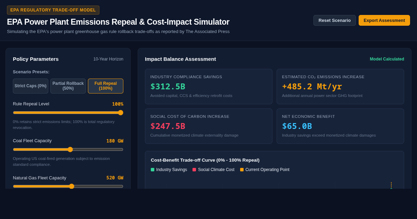Click the '0% retains strict emissions limits' hint

[64, 125]
